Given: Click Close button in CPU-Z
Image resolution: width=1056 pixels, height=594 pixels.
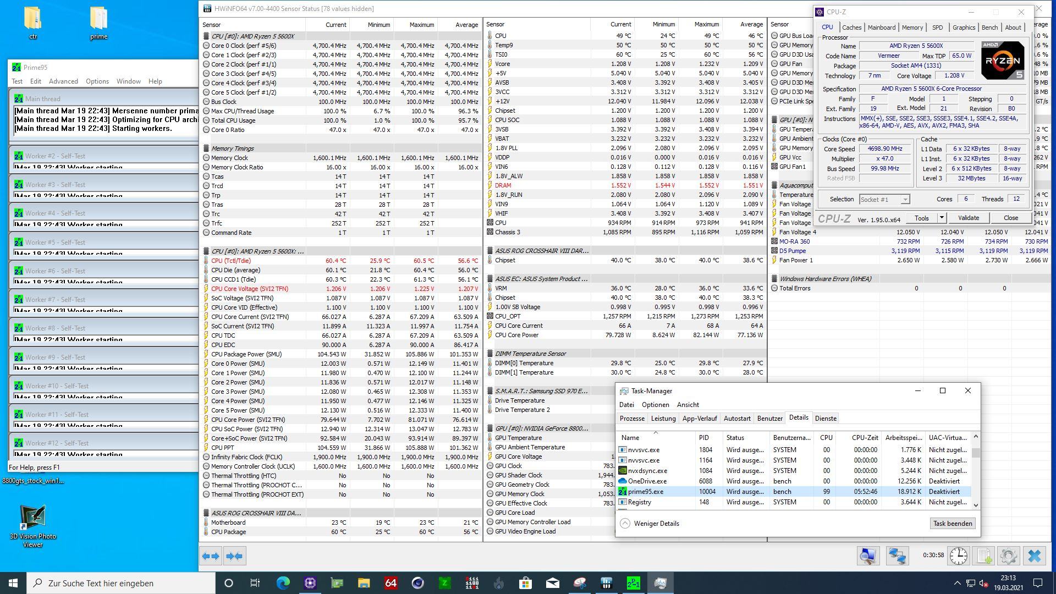Looking at the screenshot, I should 1011,218.
